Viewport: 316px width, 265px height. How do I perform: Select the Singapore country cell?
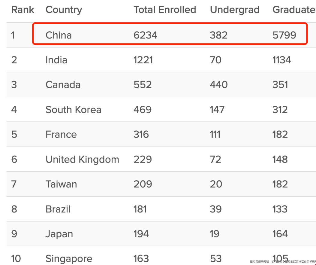tap(69, 259)
